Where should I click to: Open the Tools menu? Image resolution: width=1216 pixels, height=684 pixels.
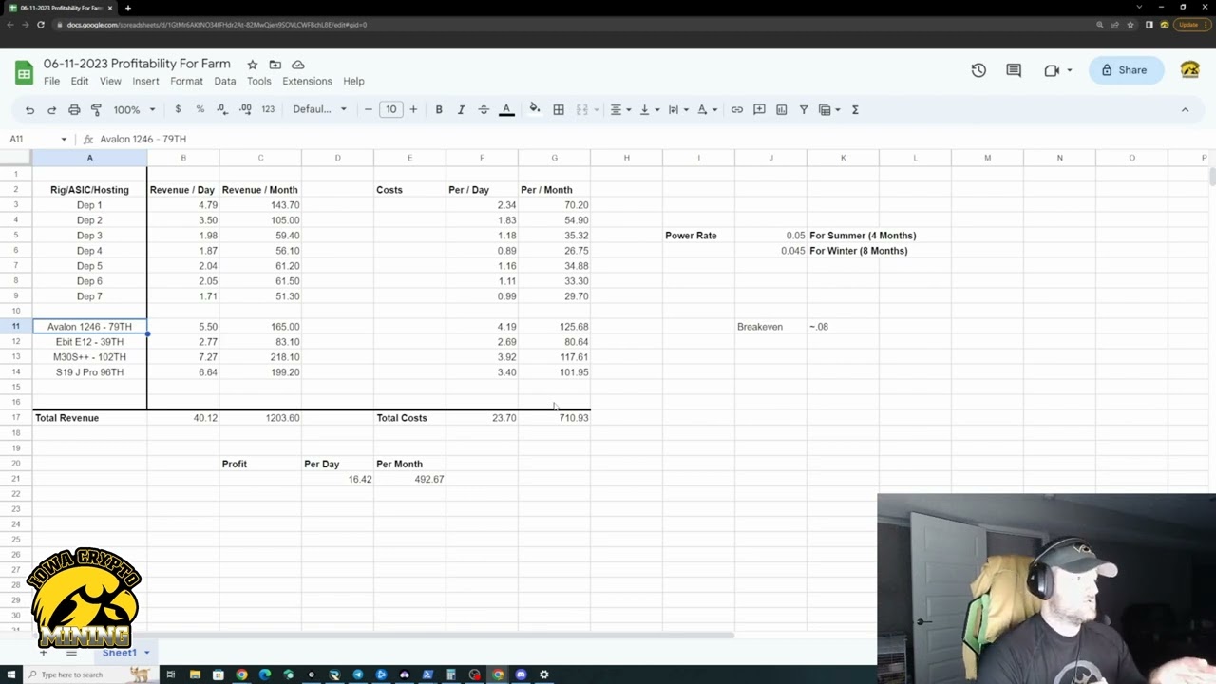[x=258, y=82]
